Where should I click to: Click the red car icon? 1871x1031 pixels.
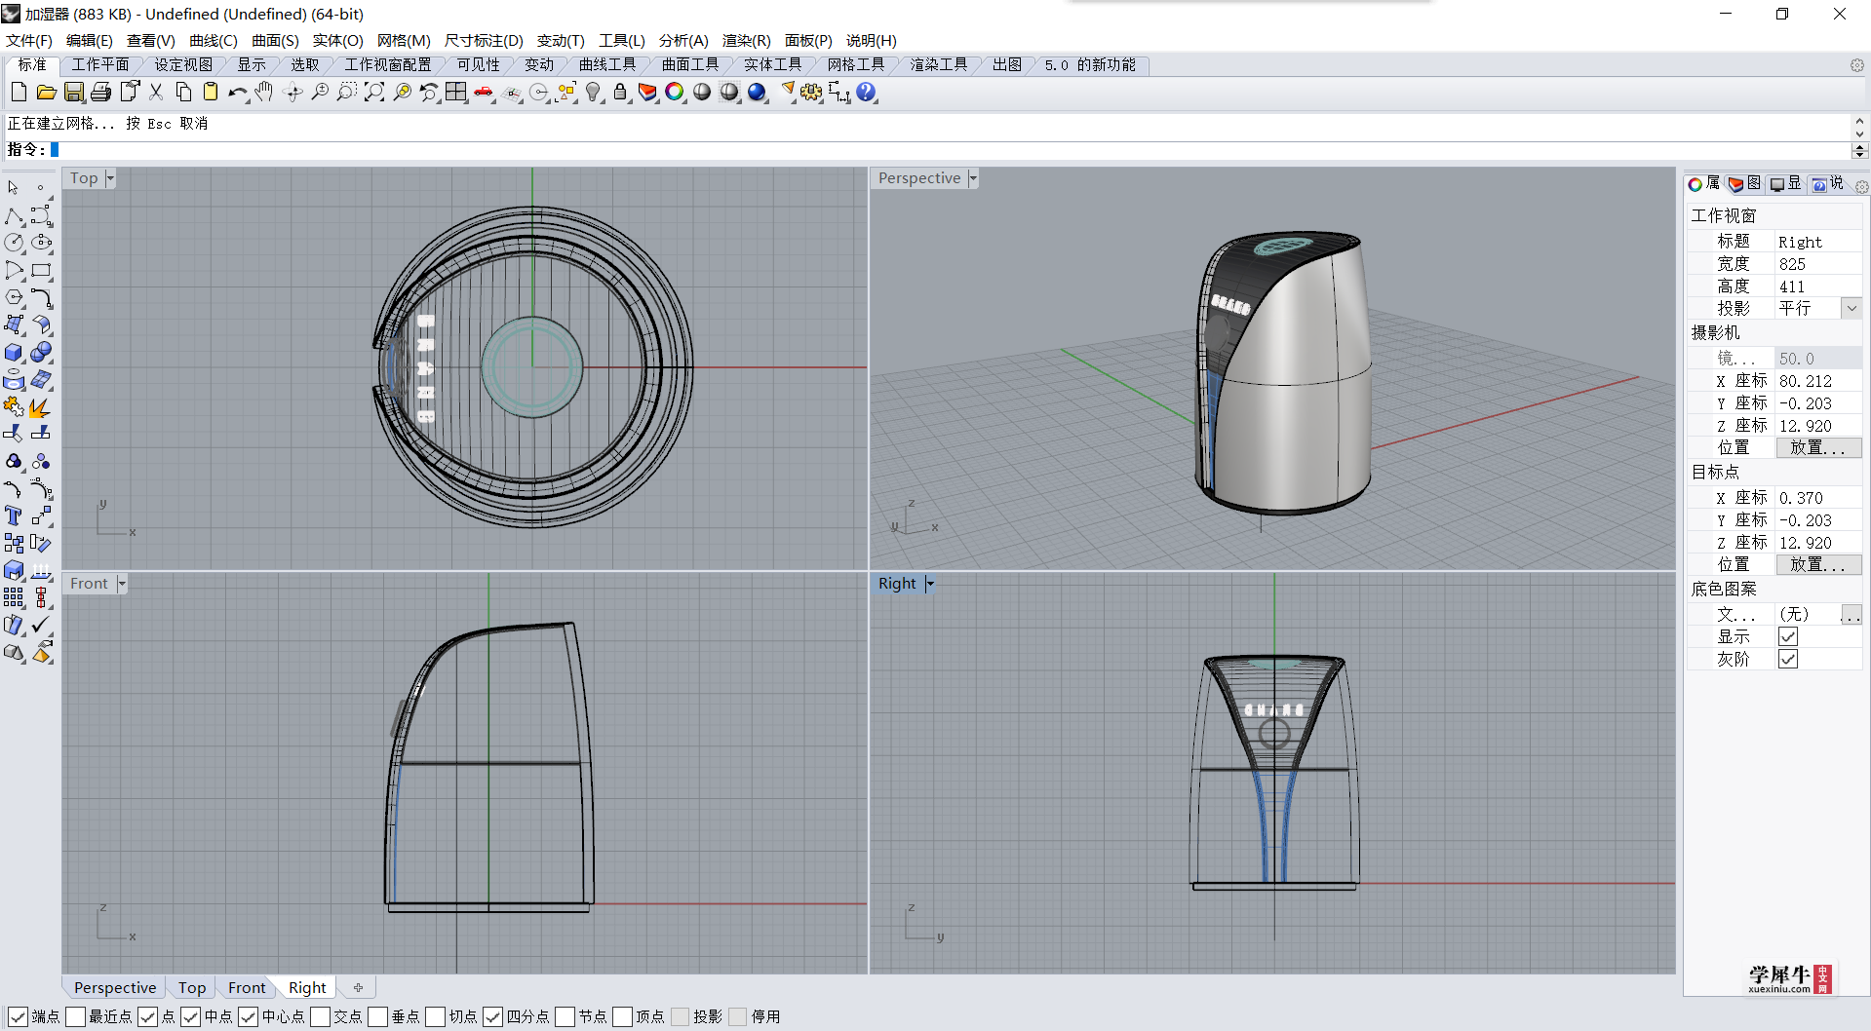point(484,93)
